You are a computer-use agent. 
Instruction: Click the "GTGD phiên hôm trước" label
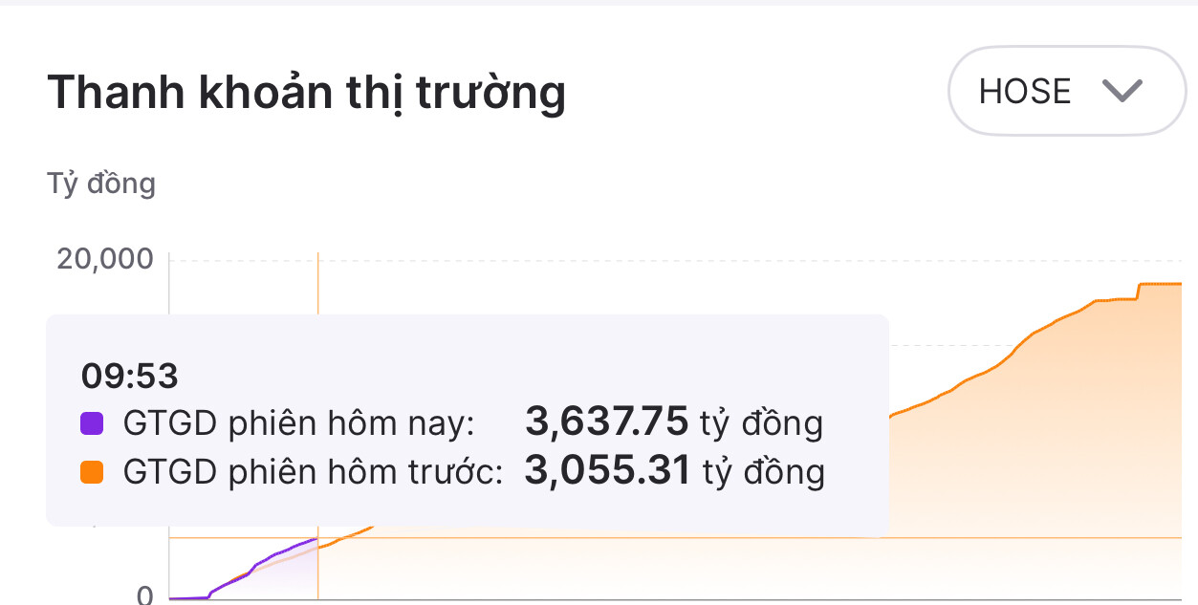click(x=313, y=471)
